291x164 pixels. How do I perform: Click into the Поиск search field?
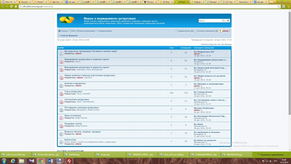tap(210, 21)
